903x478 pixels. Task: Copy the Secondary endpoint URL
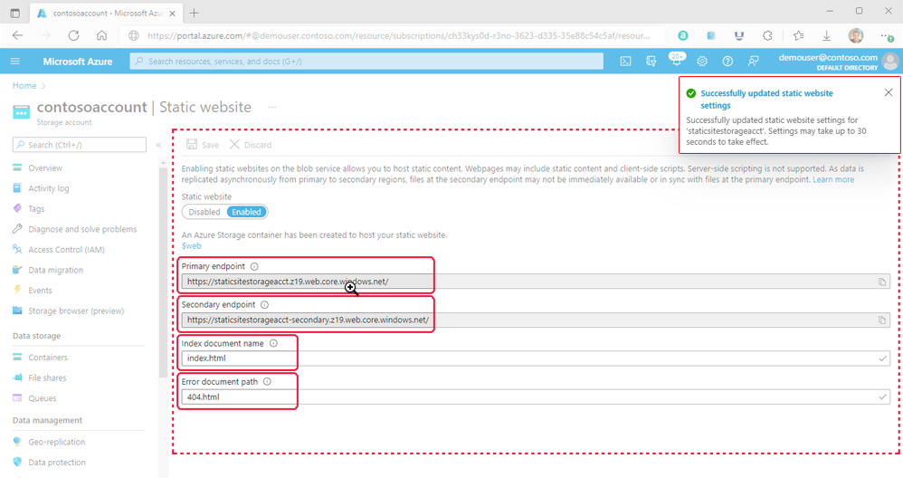[x=881, y=320]
